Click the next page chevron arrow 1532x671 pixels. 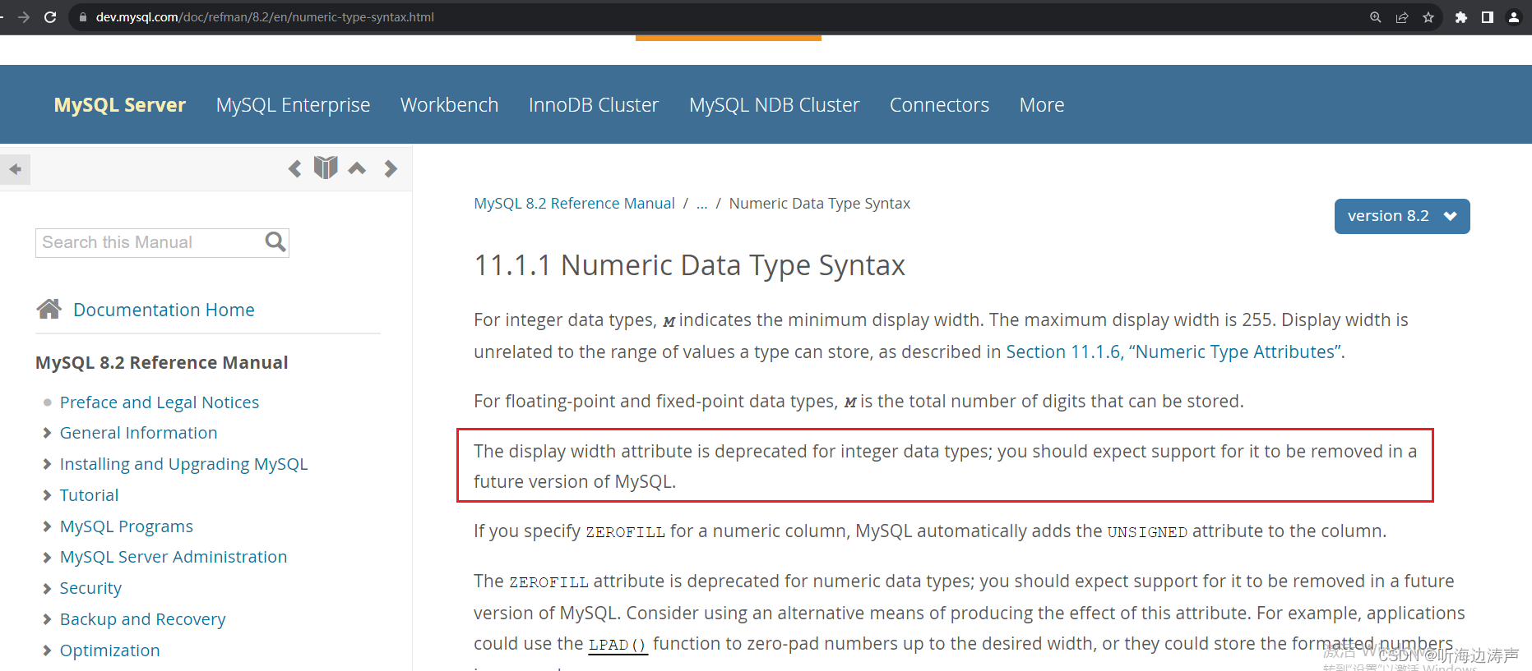tap(391, 168)
